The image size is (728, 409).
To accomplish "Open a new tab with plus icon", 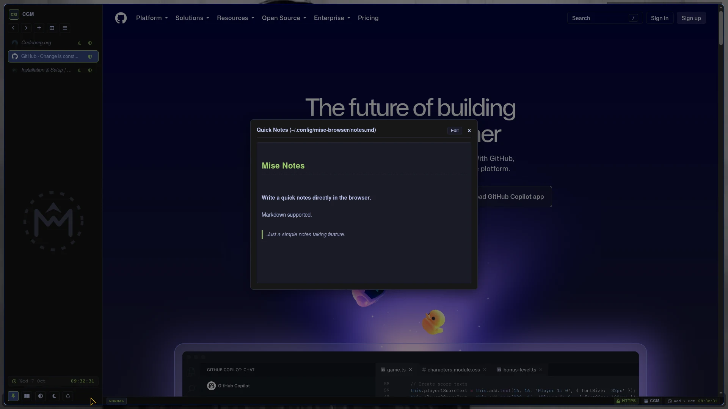I will [39, 28].
